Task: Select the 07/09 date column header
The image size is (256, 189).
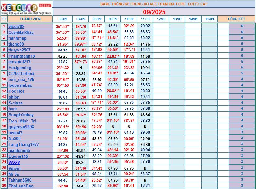Action: 81,19
